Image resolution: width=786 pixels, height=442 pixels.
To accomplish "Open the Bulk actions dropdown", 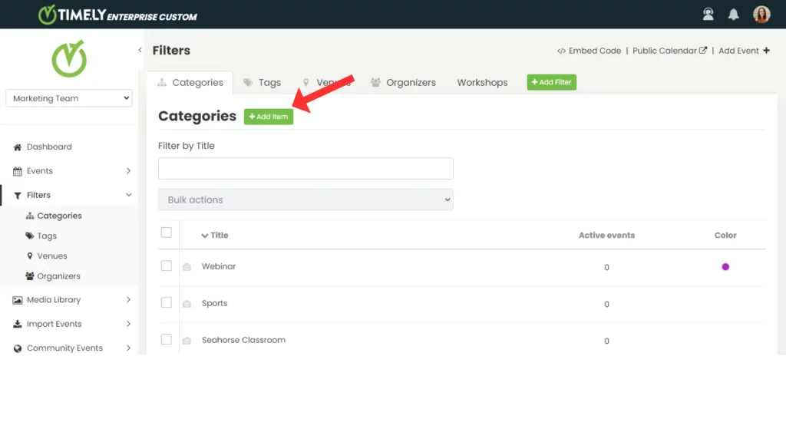I will [305, 200].
